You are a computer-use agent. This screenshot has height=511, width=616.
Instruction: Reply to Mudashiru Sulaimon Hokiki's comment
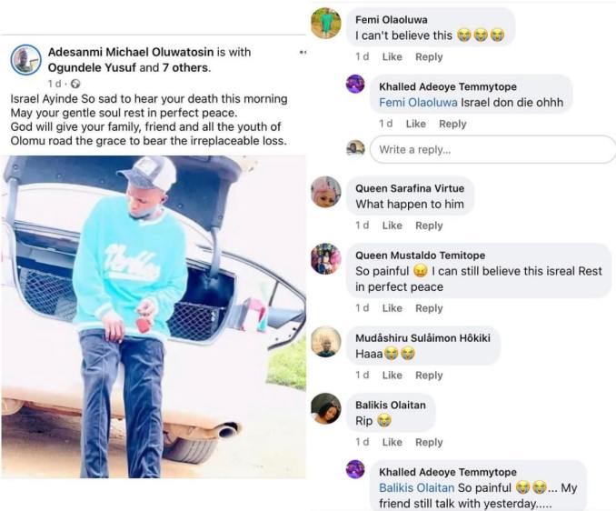pos(429,376)
